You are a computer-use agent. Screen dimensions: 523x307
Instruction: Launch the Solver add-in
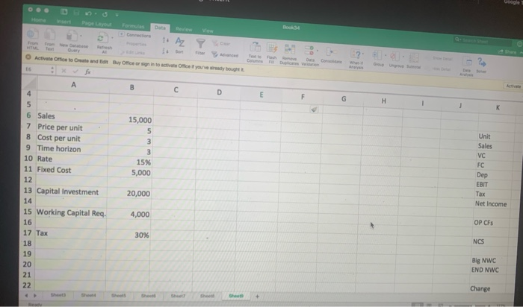(482, 65)
